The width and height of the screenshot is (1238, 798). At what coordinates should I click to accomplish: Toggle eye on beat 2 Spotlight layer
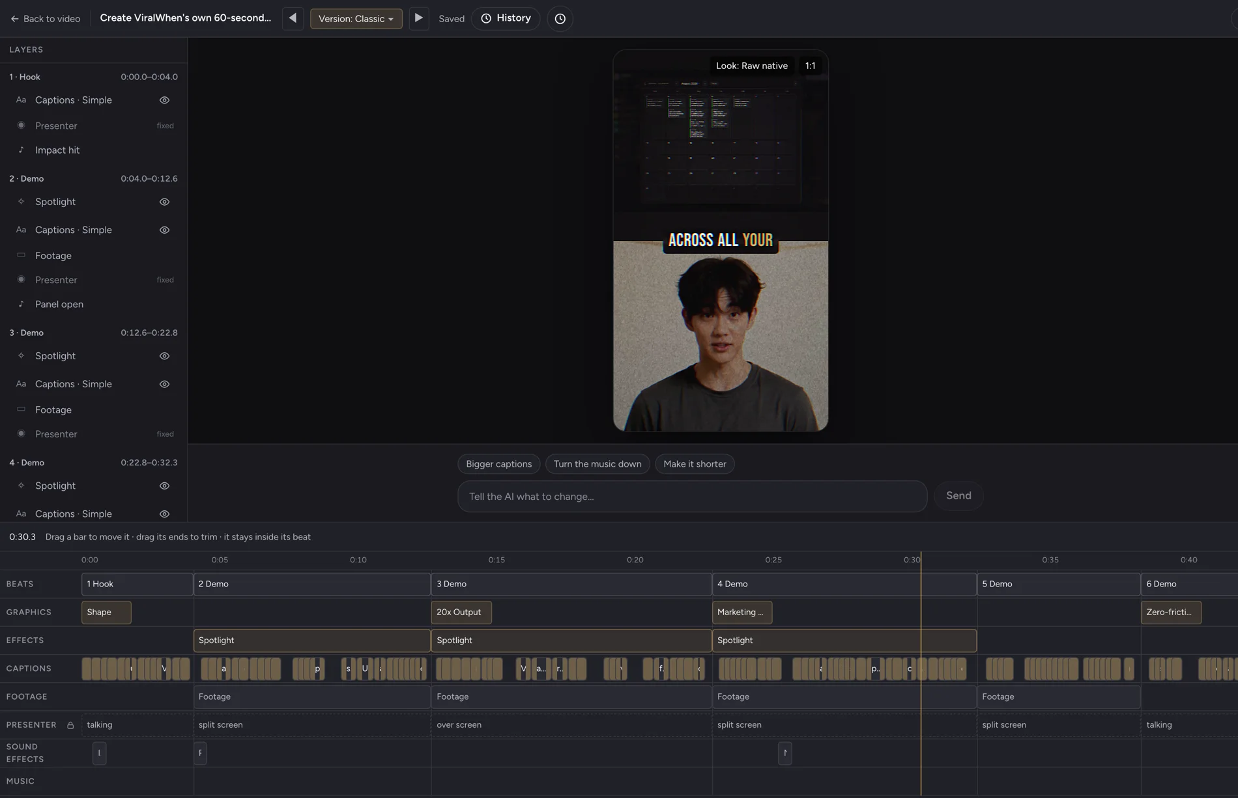coord(164,202)
